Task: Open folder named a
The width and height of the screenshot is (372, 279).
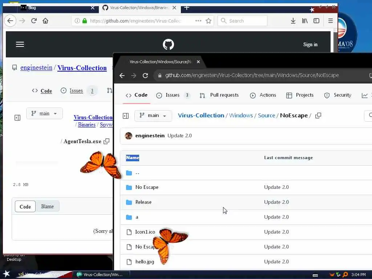Action: point(137,217)
